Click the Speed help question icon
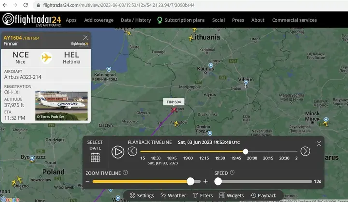The width and height of the screenshot is (348, 202). pyautogui.click(x=232, y=172)
